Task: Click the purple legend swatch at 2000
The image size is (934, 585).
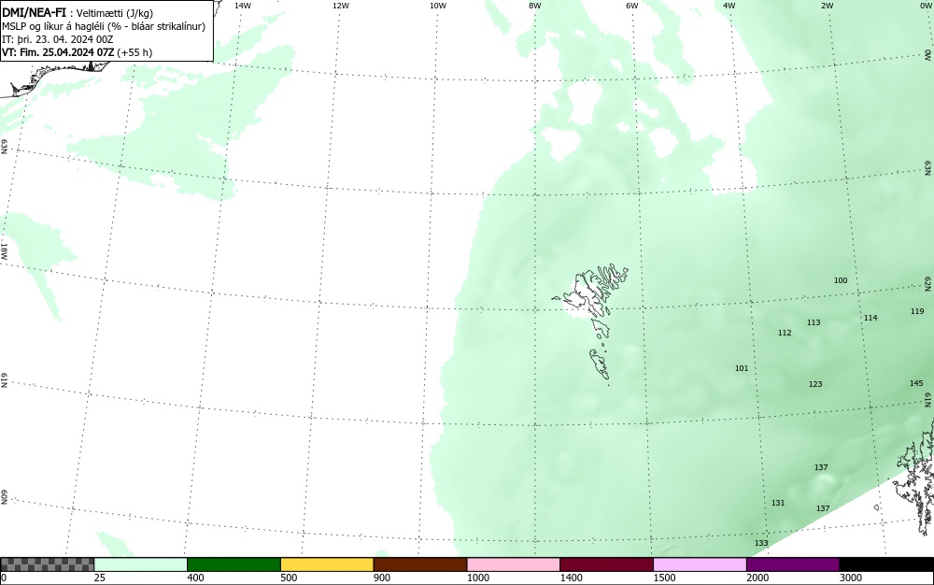Action: point(793,564)
